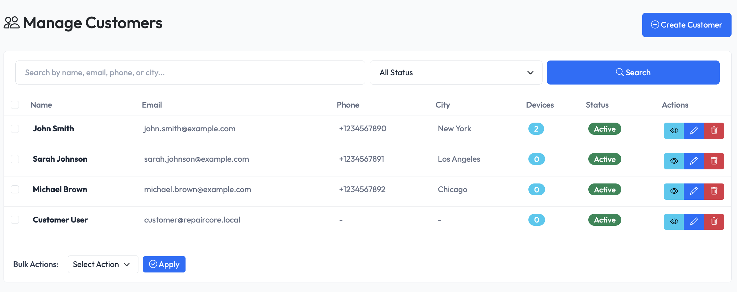Viewport: 737px width, 292px height.
Task: Click the devices count badge for John Smith
Action: [x=537, y=128]
